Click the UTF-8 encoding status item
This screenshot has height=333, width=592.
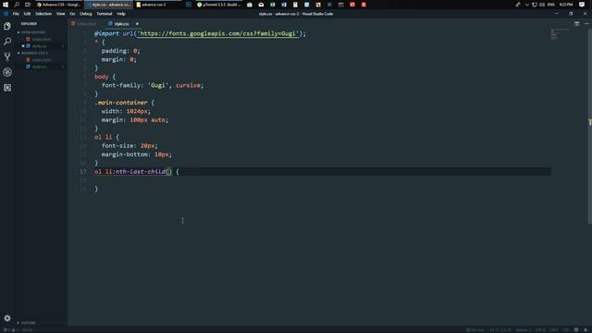[x=540, y=330]
